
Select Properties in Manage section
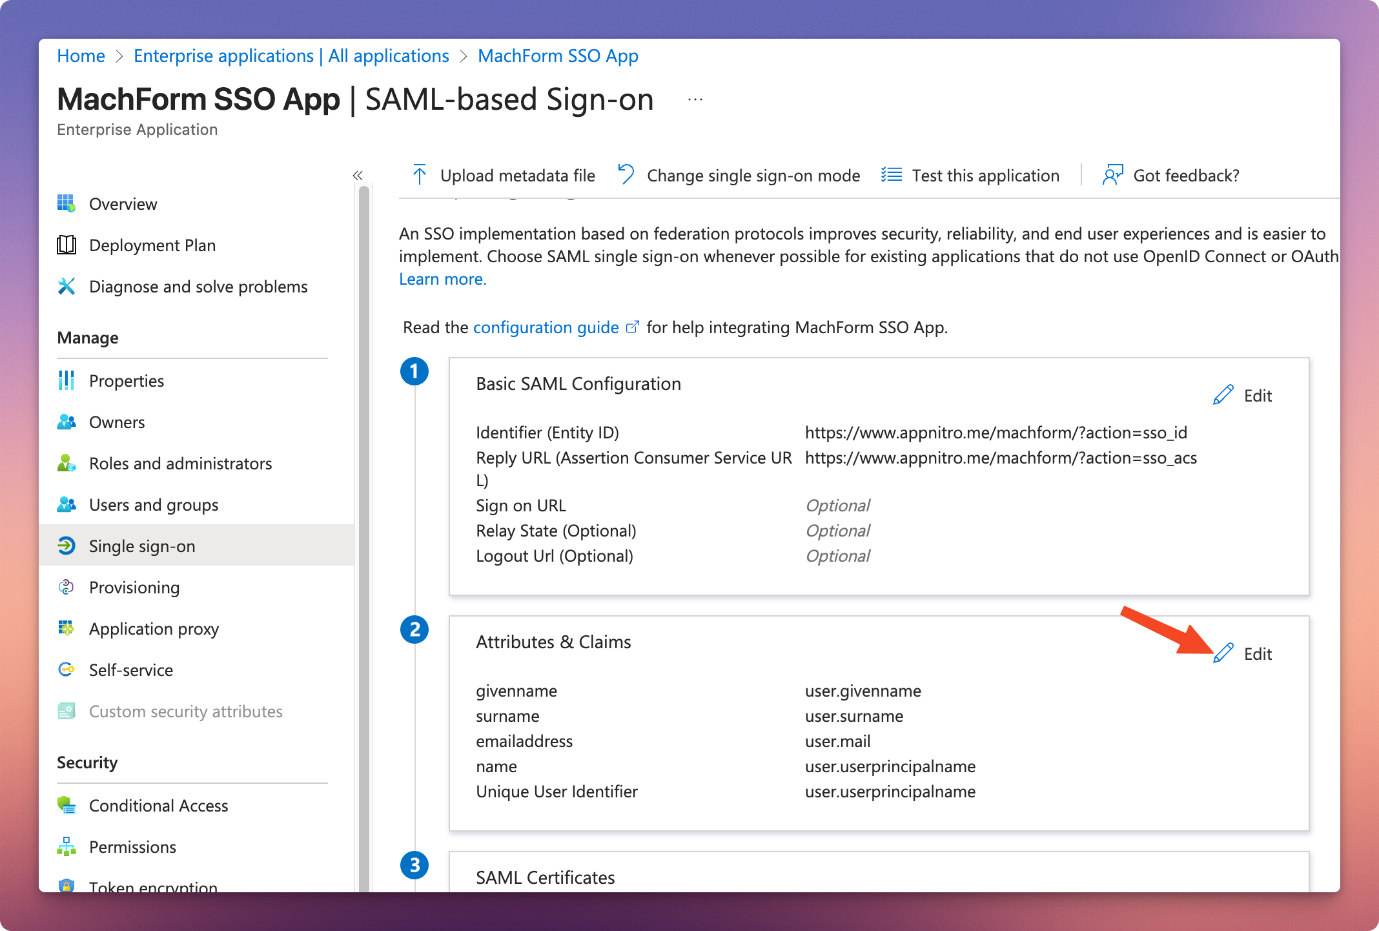coord(127,381)
